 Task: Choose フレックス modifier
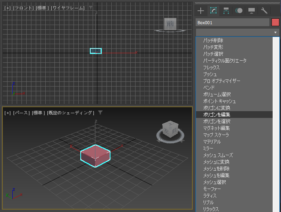pyautogui.click(x=234, y=67)
